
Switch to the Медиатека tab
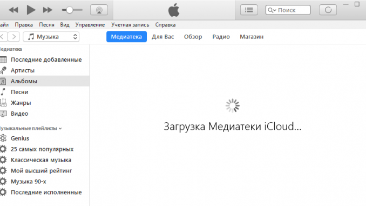click(126, 37)
